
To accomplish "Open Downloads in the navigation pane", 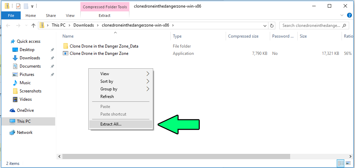I will point(30,58).
